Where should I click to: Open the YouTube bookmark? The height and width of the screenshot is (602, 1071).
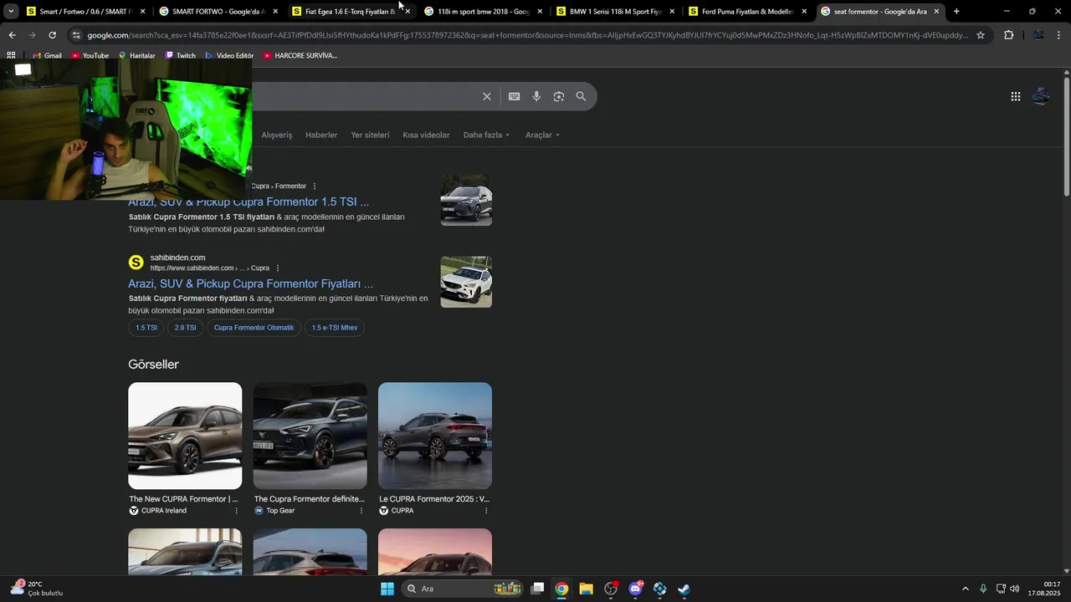tap(90, 55)
